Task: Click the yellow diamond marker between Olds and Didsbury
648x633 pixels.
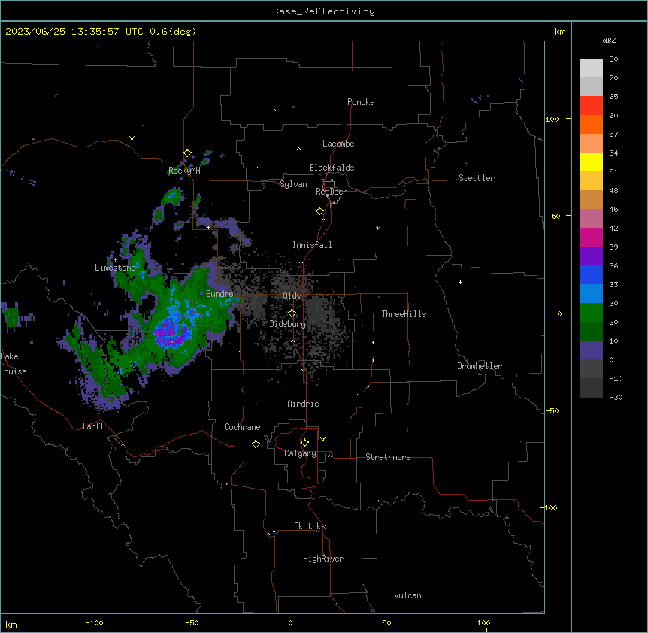Action: 292,313
